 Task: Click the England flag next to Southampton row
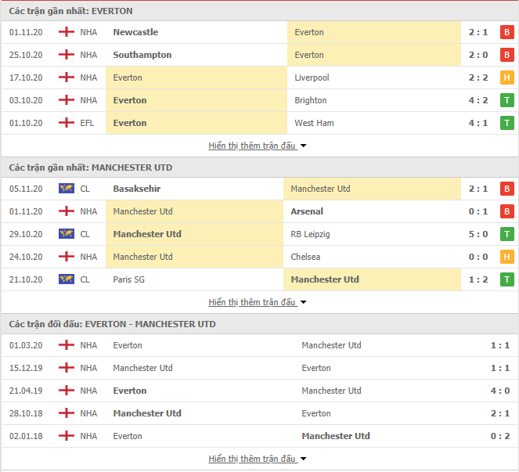[67, 55]
